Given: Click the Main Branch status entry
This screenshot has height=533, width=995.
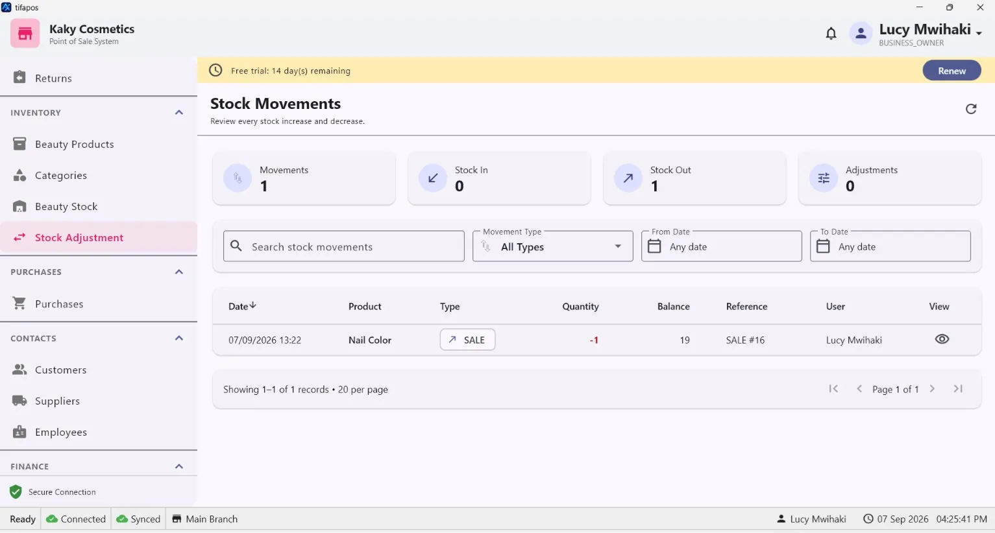Looking at the screenshot, I should (x=204, y=519).
